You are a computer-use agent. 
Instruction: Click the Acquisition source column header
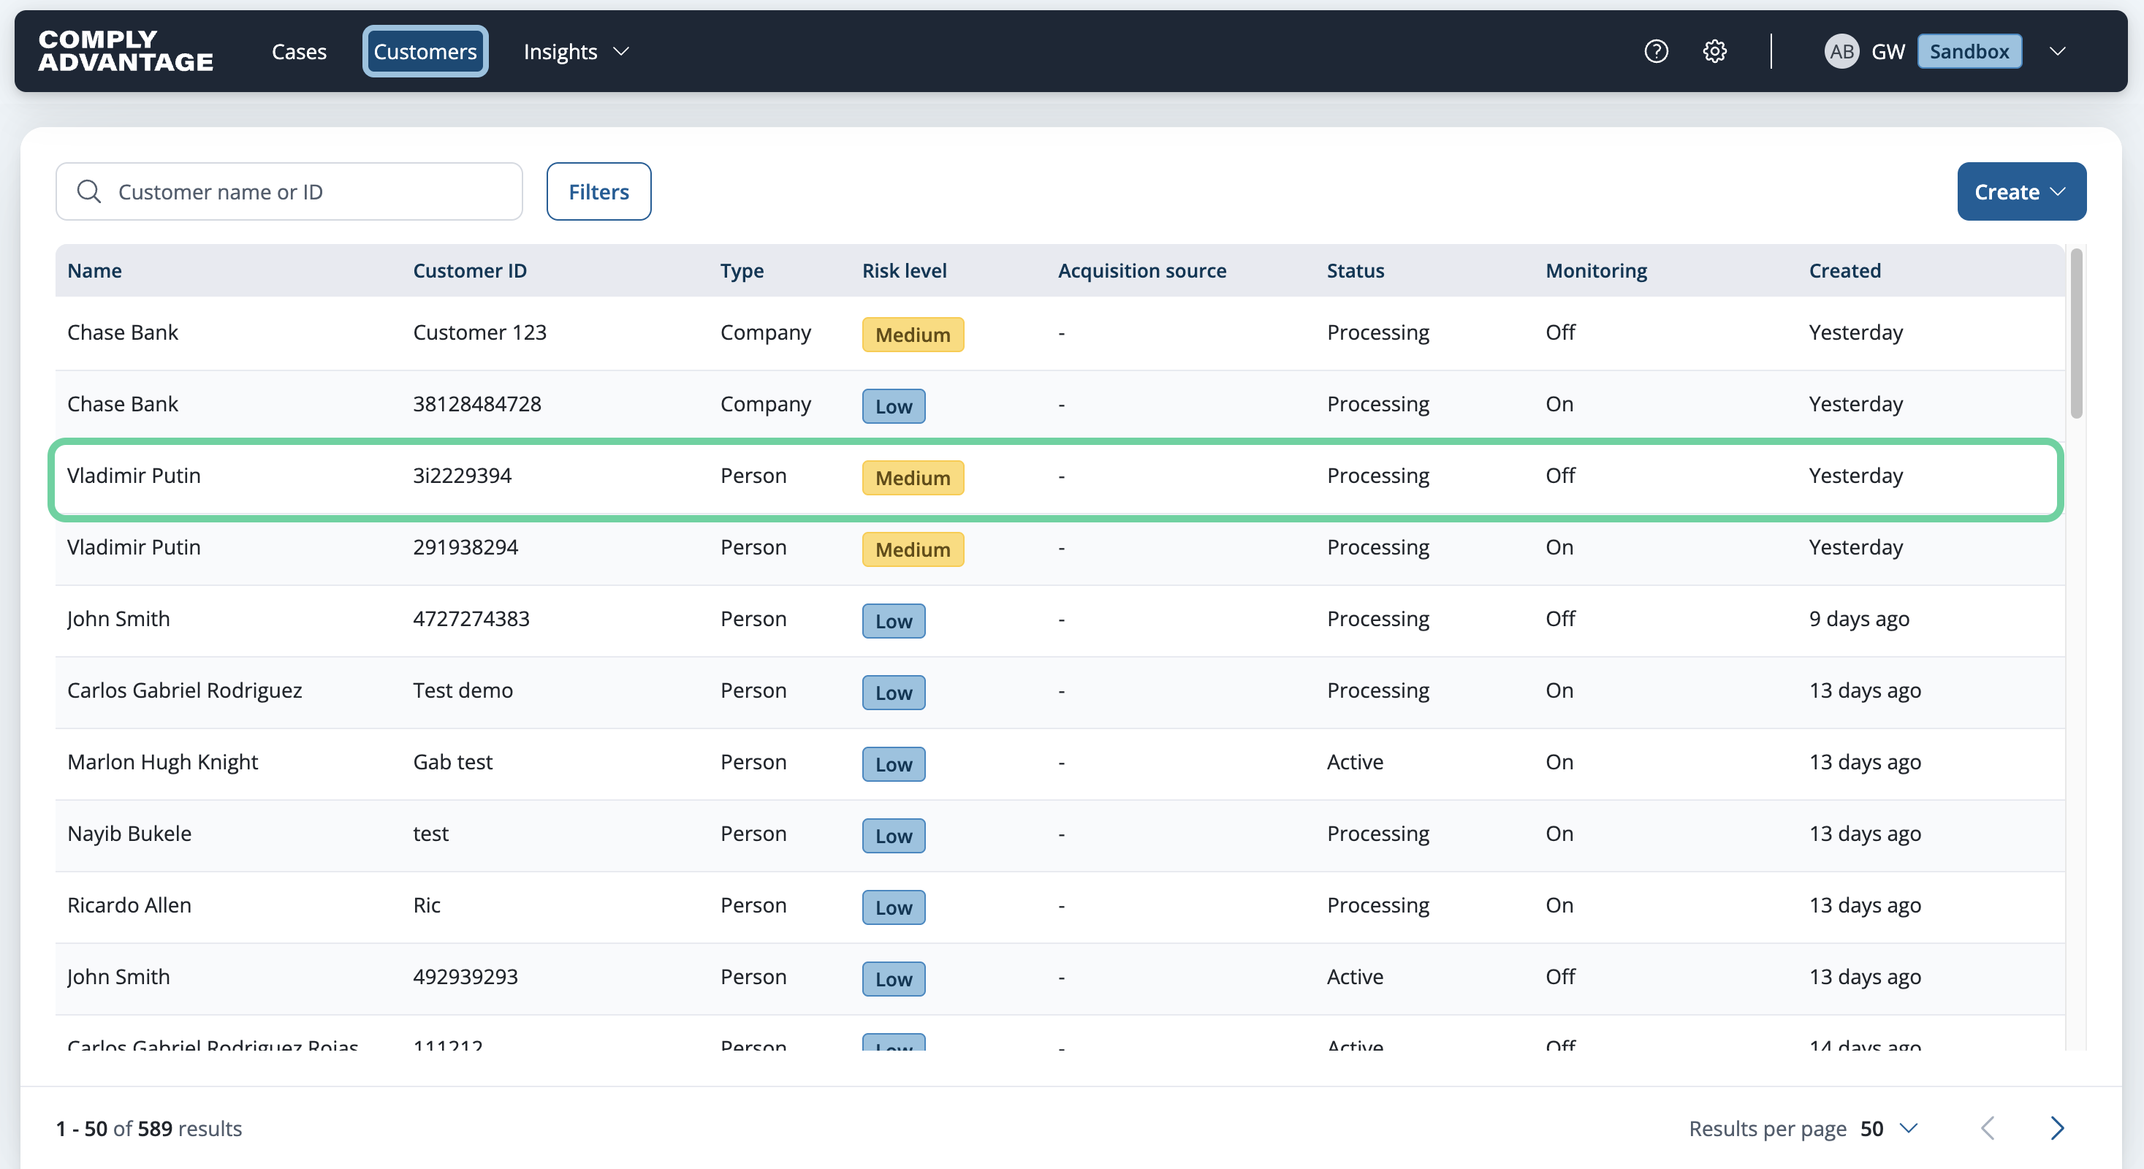coord(1142,270)
